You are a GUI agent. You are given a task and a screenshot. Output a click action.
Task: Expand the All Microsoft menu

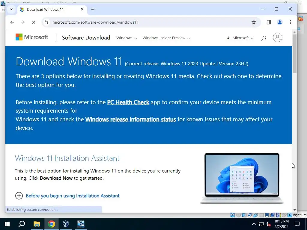point(240,38)
